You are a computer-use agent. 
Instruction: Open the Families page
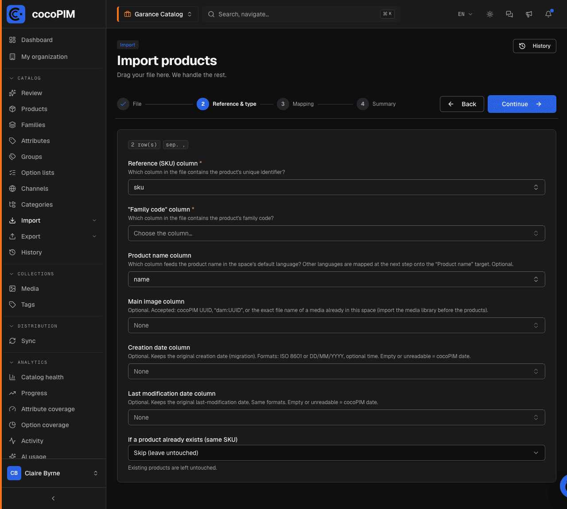tap(53, 125)
